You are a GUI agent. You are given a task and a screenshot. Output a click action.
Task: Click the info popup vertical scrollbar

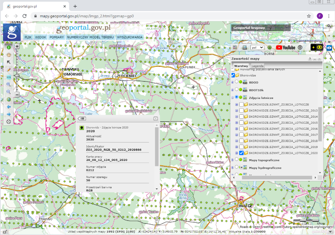[x=156, y=147]
